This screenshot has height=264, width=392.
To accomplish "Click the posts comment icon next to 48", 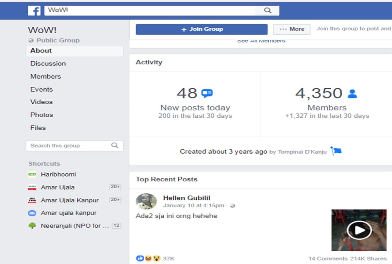I will 207,94.
